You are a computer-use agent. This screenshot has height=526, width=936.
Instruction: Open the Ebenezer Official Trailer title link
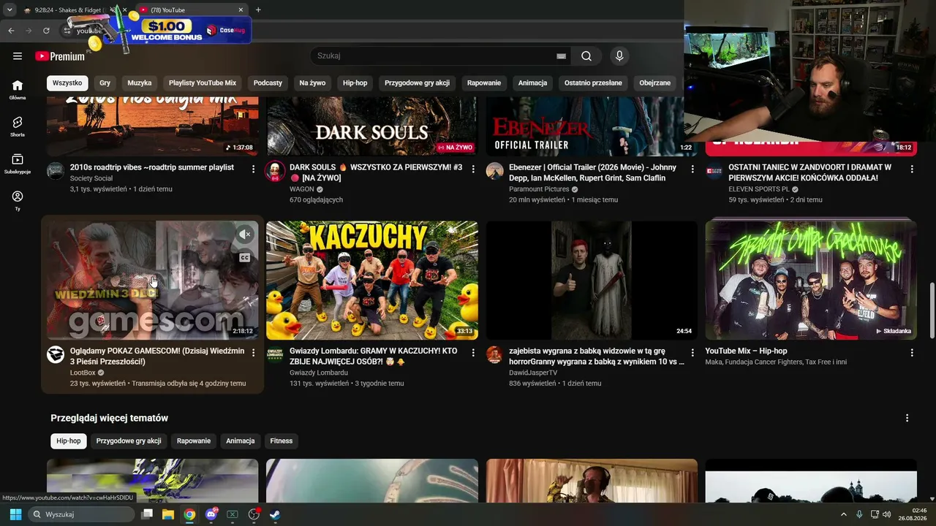click(x=593, y=172)
